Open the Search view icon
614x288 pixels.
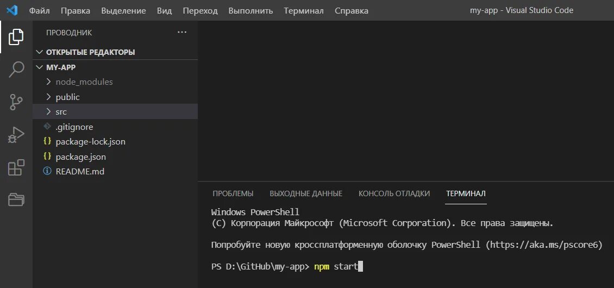[16, 70]
